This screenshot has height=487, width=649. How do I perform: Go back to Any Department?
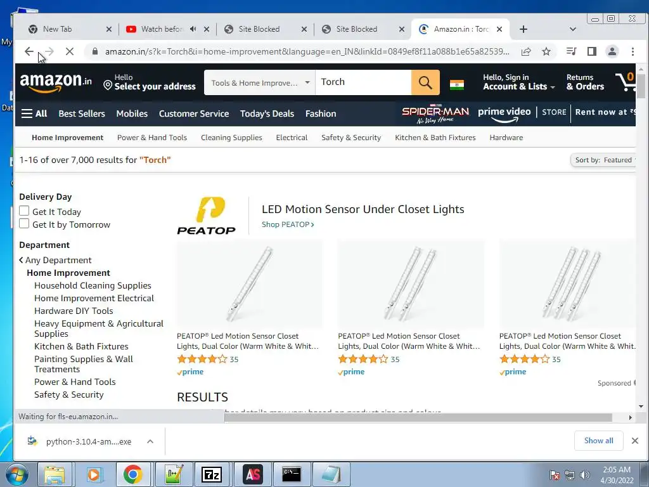[55, 260]
